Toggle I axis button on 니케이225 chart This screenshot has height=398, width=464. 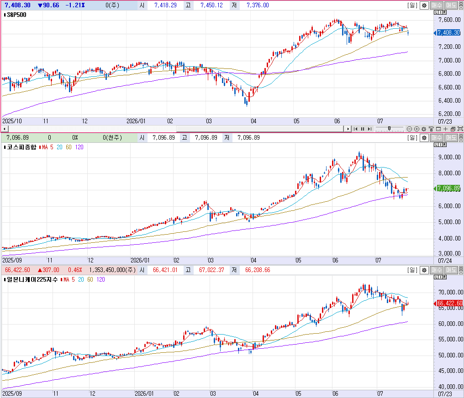440,278
